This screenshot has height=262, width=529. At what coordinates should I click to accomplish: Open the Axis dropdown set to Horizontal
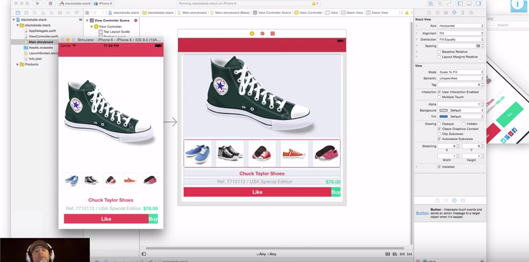pos(461,26)
